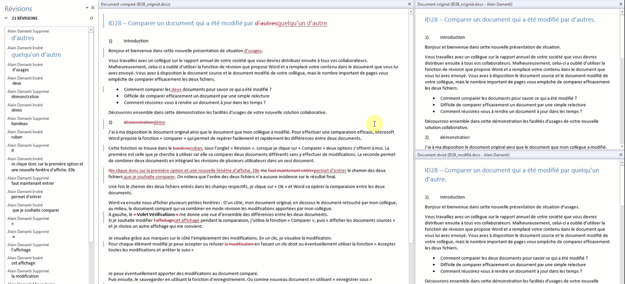Click struck-through "bandeau" in compared document

[x=182, y=148]
